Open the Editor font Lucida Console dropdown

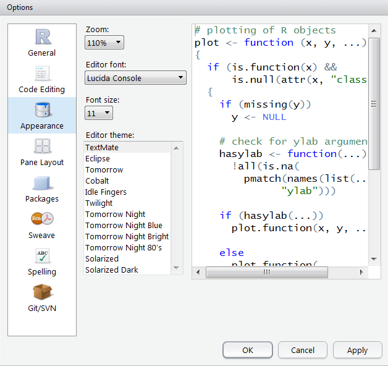click(x=135, y=78)
